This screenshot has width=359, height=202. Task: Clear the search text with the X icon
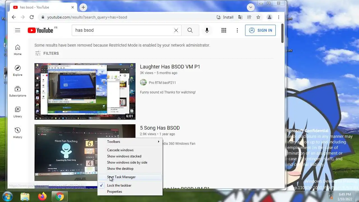[176, 30]
